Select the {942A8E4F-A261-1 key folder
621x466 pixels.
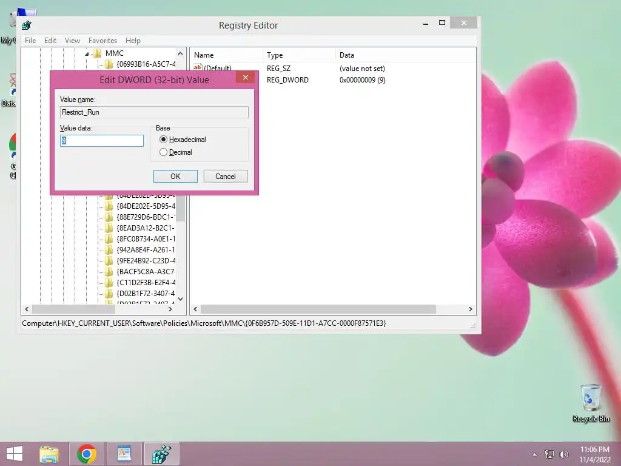click(x=146, y=249)
